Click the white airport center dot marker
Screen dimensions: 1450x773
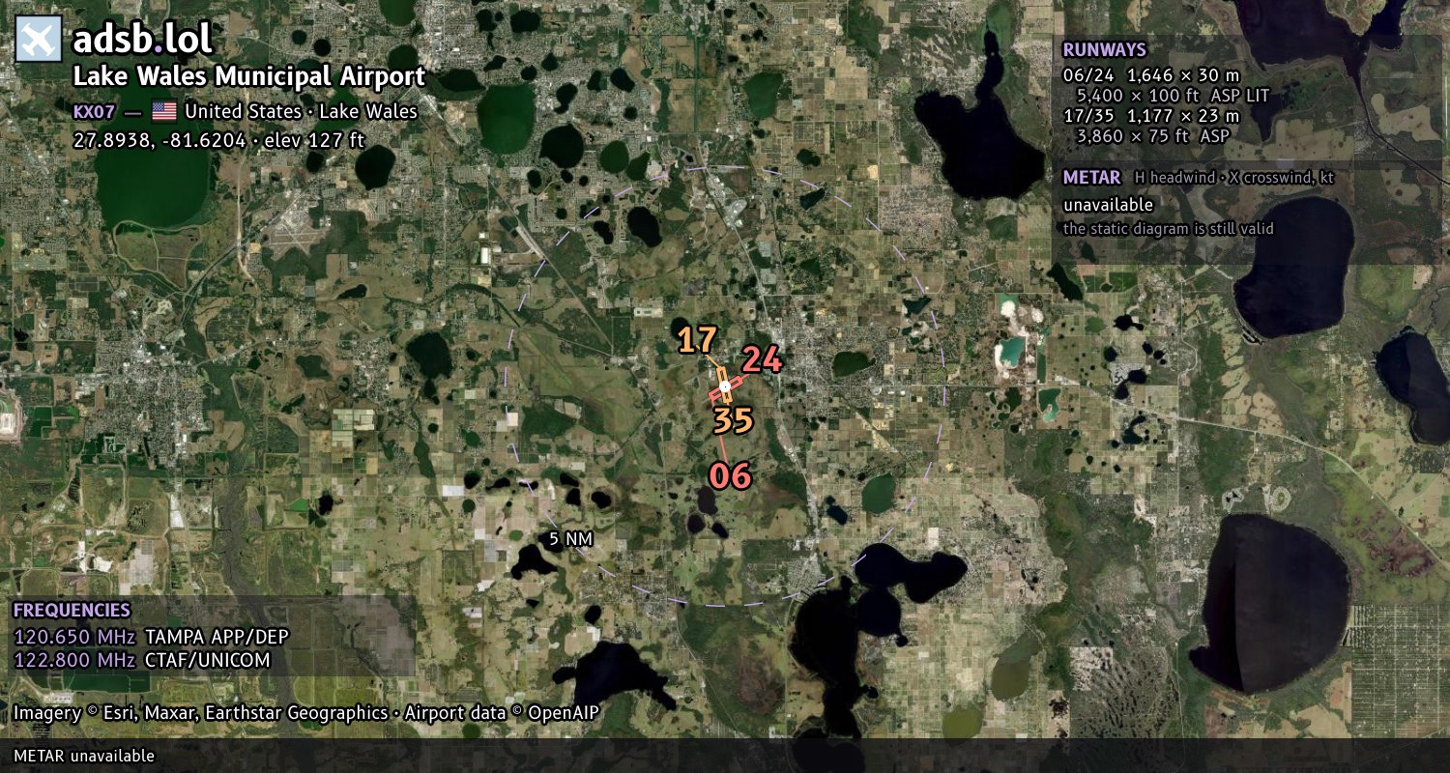coord(725,386)
